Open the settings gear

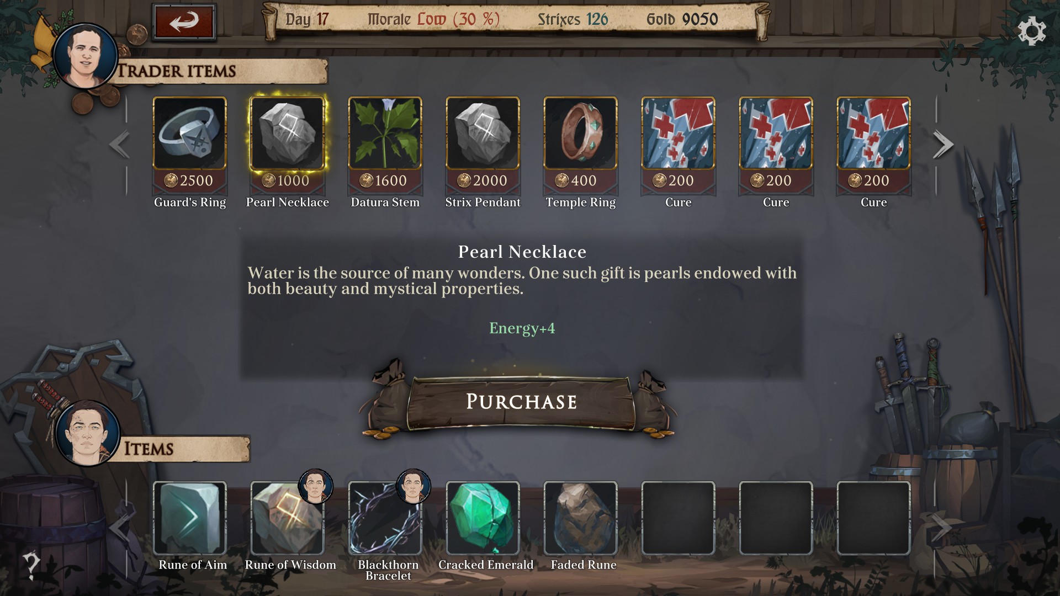[1031, 31]
